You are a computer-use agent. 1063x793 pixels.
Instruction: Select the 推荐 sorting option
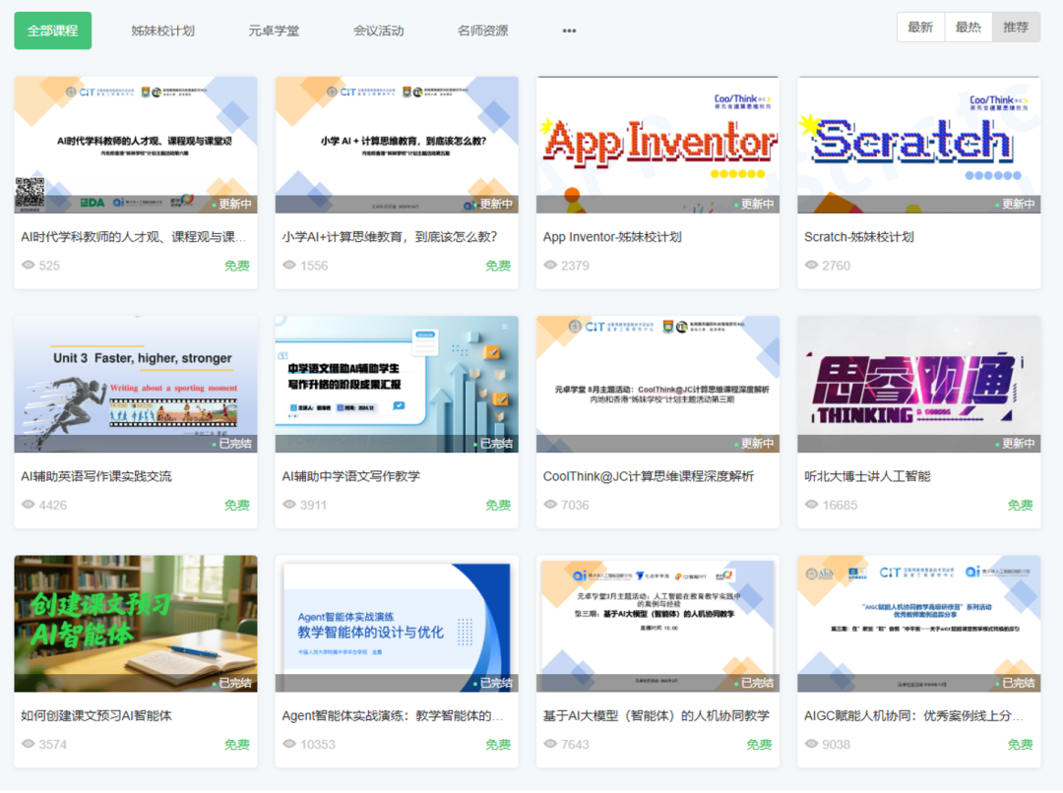point(1016,28)
